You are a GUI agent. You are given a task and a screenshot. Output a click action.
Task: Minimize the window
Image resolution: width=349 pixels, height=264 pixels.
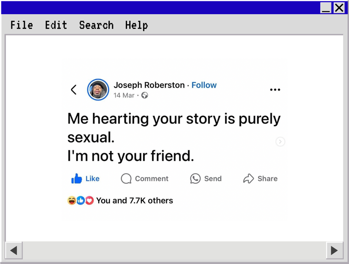click(x=326, y=8)
